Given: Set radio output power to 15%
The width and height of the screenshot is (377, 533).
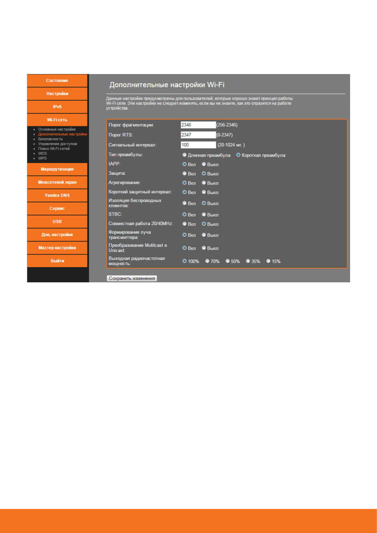Looking at the screenshot, I should click(268, 261).
